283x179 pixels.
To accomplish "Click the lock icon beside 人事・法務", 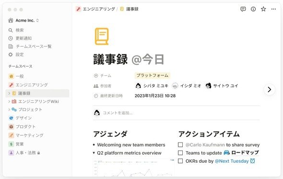I will coord(39,153).
